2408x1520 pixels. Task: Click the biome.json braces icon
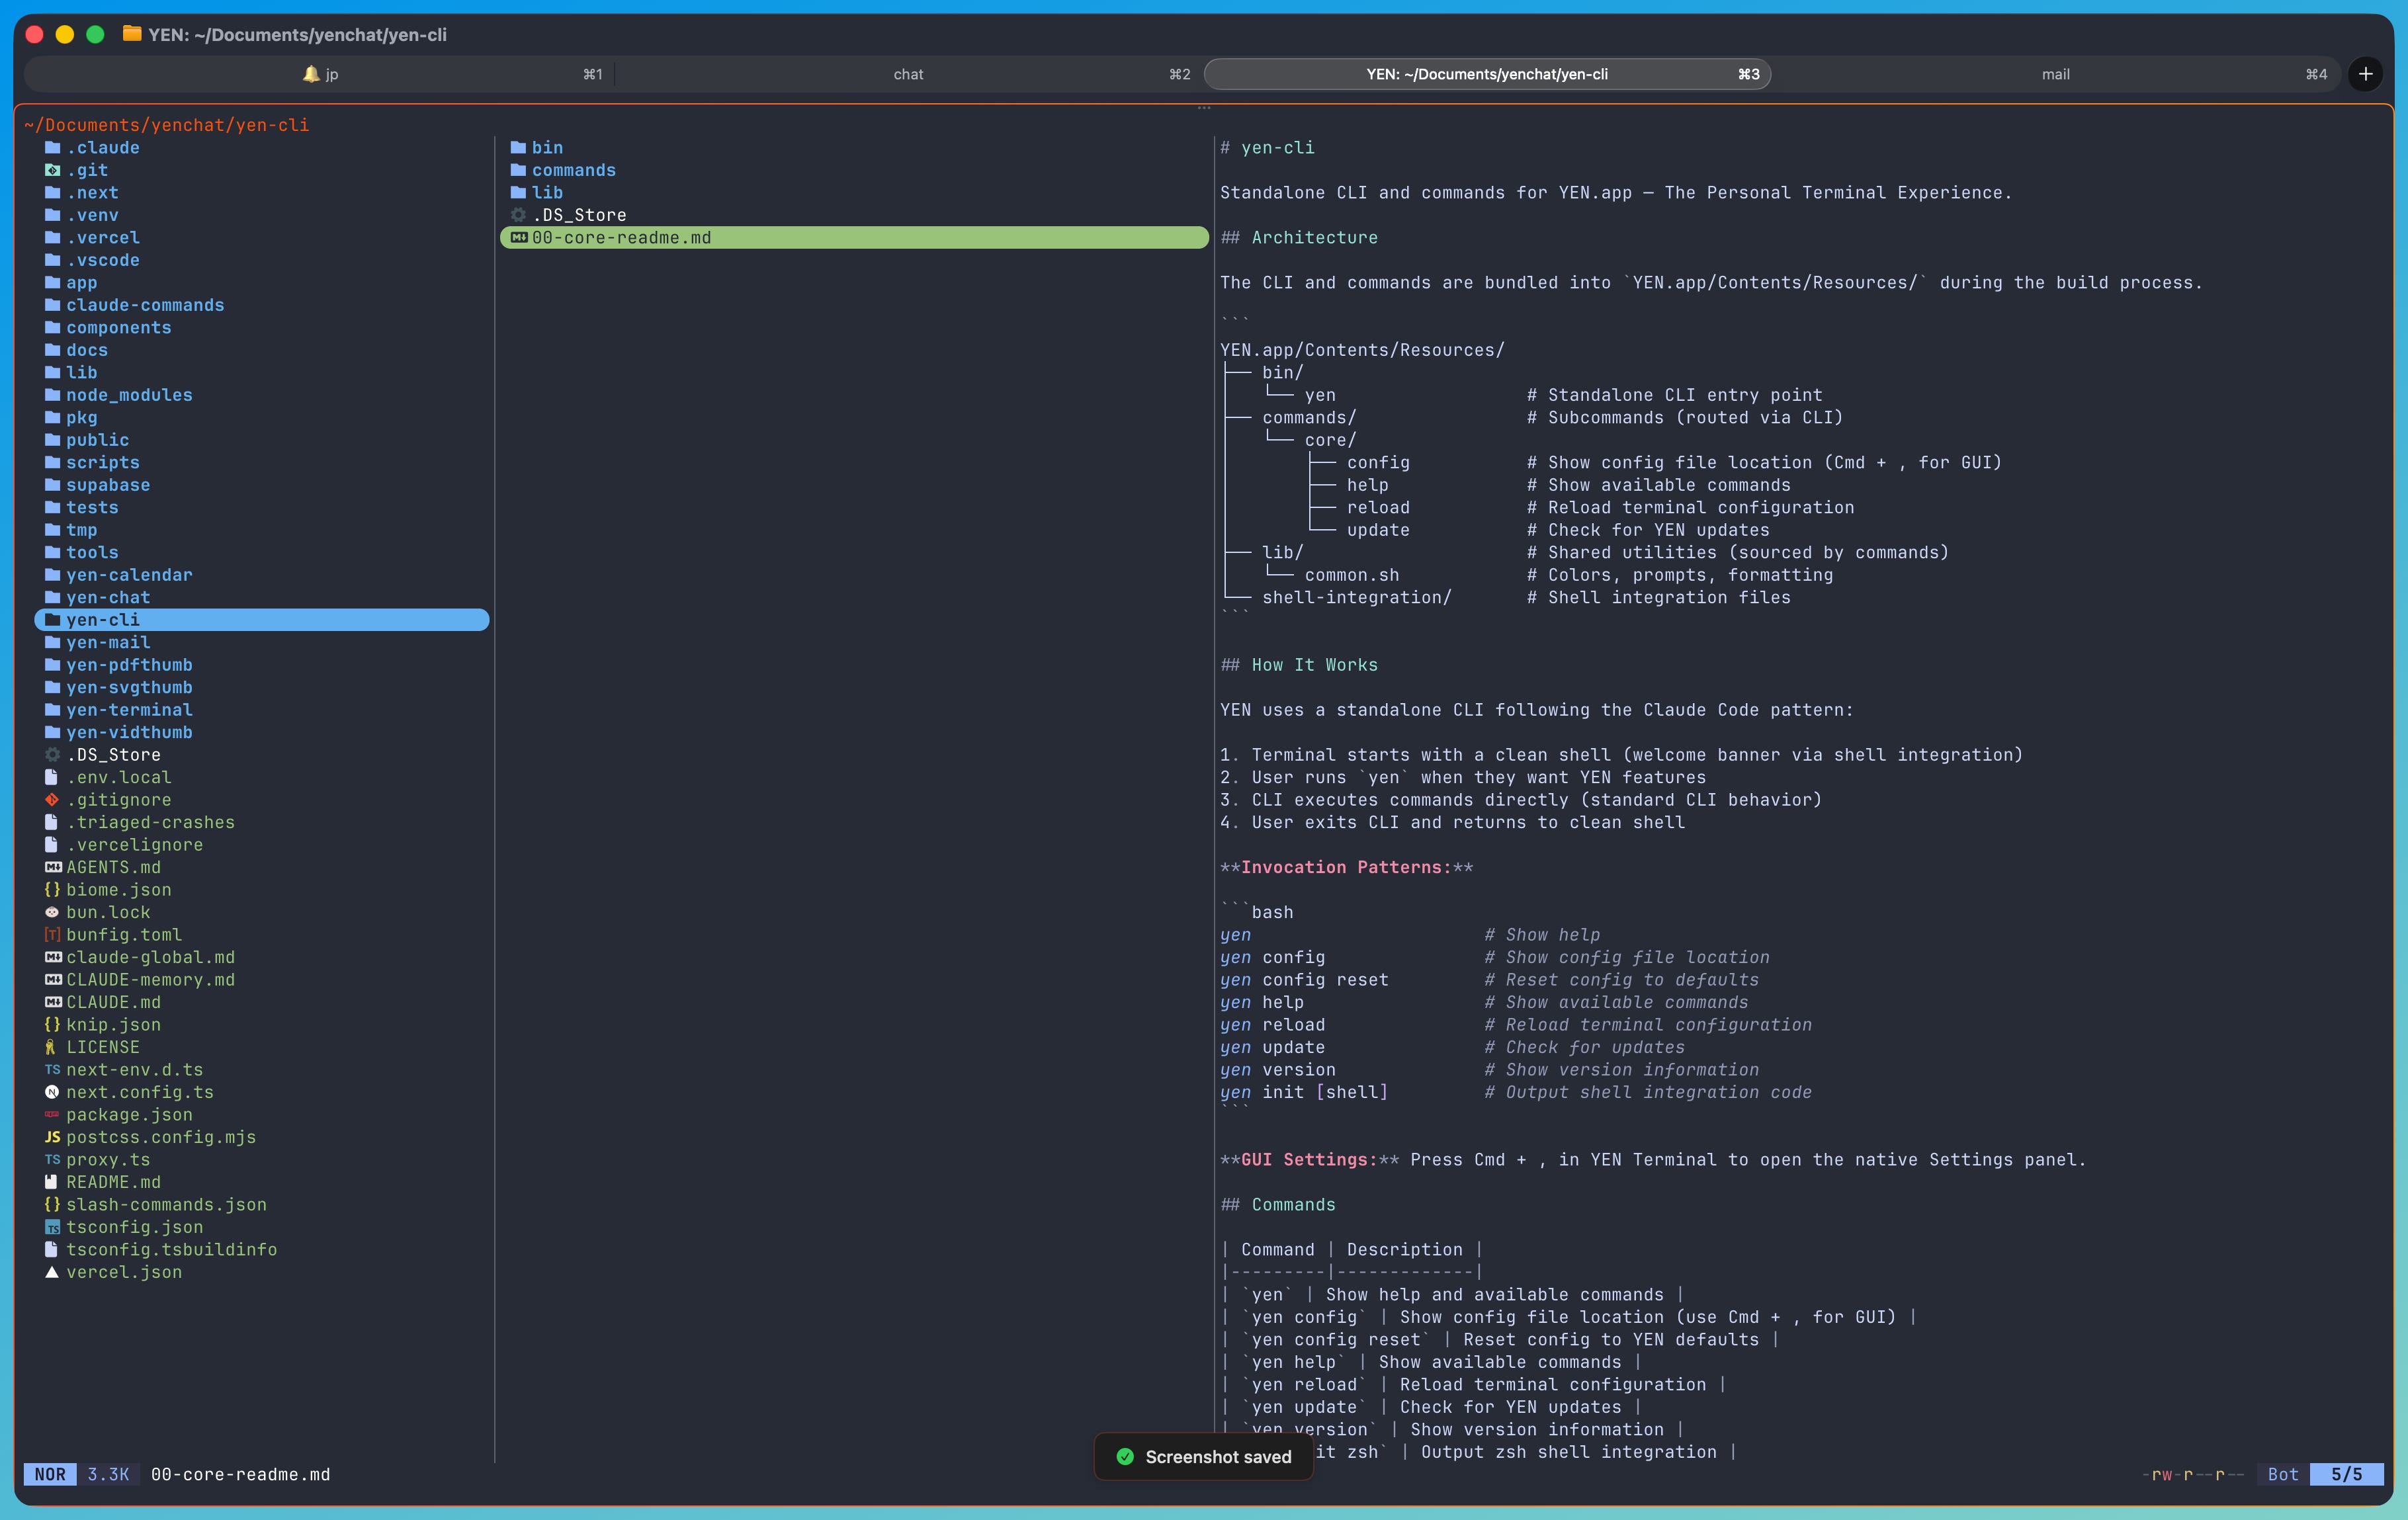pyautogui.click(x=52, y=890)
